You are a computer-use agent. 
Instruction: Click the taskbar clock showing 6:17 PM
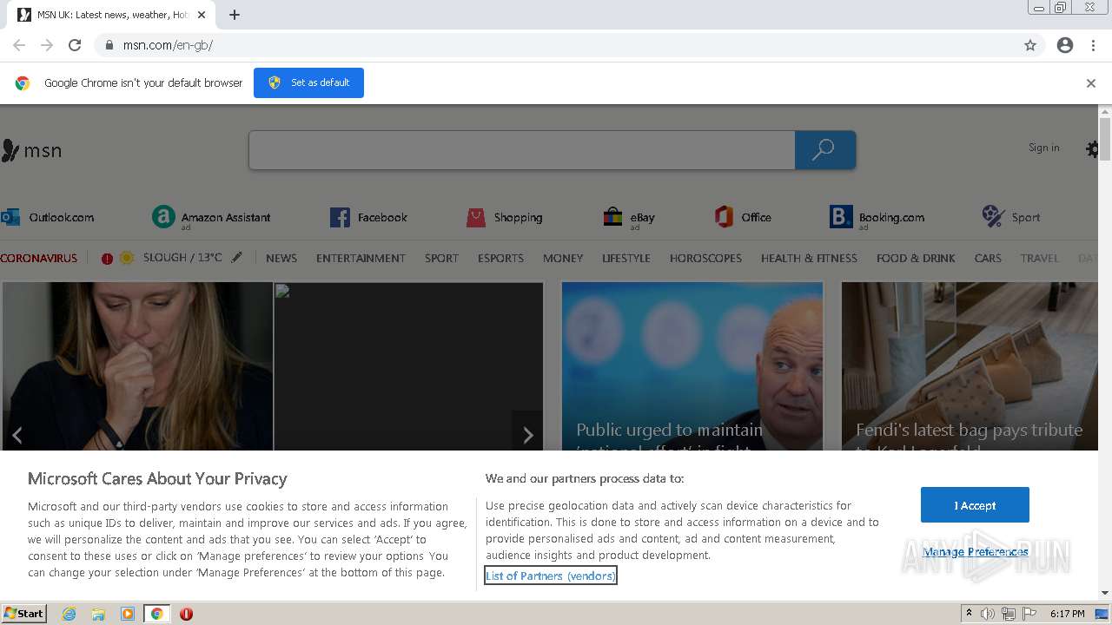[1067, 614]
